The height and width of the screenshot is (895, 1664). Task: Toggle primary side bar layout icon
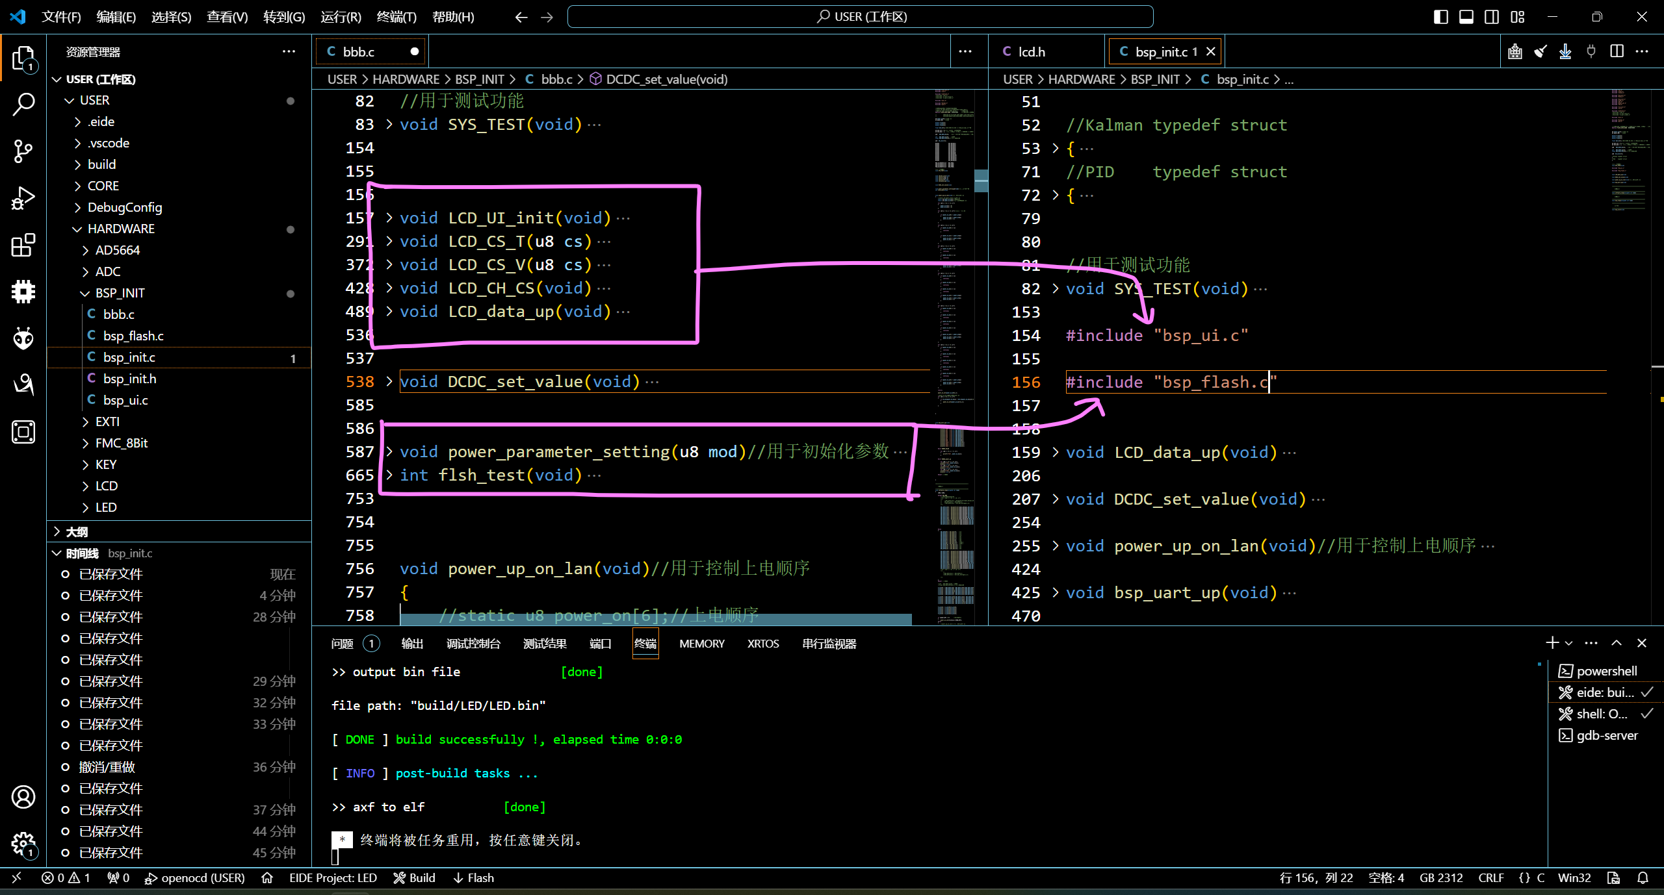[x=1440, y=17]
